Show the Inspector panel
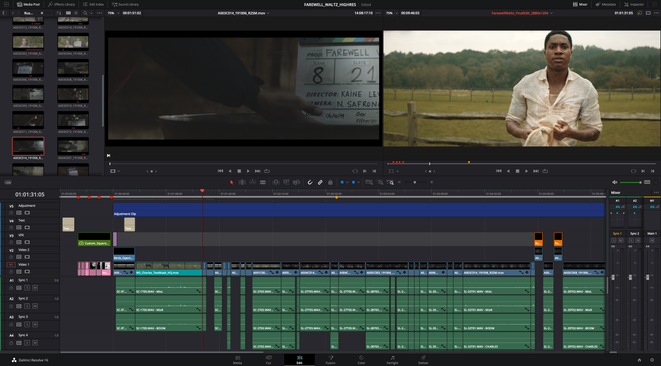Viewport: 661px width, 366px height. click(634, 4)
